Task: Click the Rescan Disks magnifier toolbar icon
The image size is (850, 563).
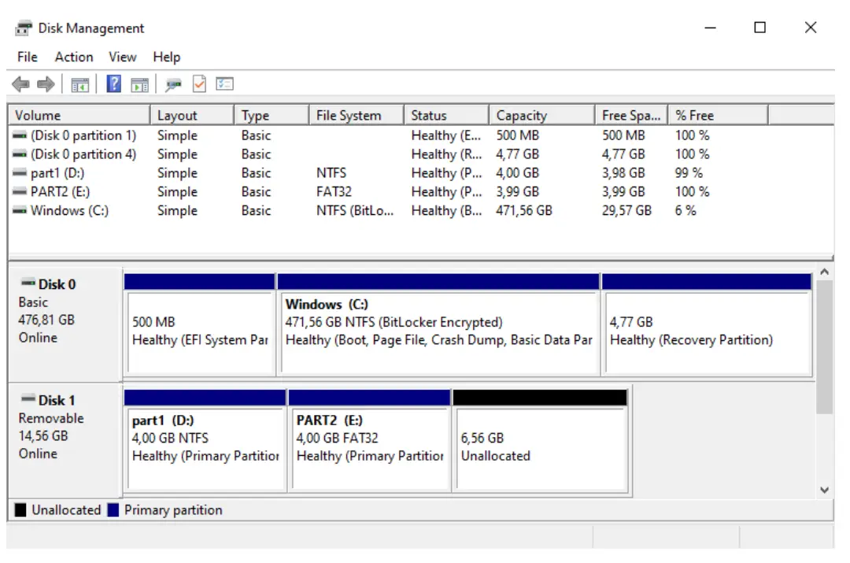Action: [x=175, y=83]
